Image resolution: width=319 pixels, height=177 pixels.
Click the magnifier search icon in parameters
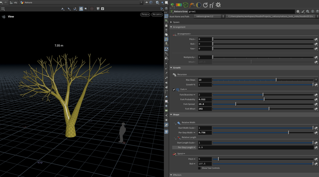pos(308,11)
